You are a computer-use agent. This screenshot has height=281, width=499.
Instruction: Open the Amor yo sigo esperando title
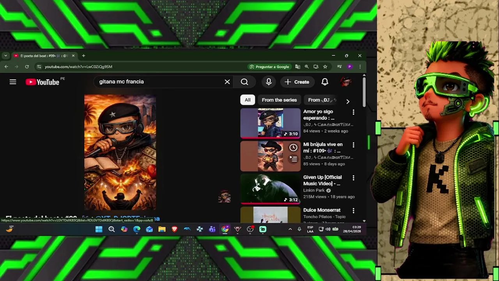coord(319,115)
